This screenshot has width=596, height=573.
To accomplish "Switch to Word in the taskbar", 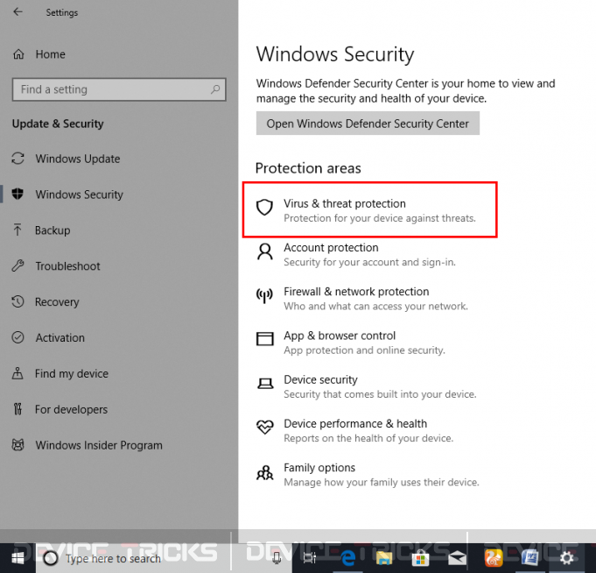I will click(530, 558).
